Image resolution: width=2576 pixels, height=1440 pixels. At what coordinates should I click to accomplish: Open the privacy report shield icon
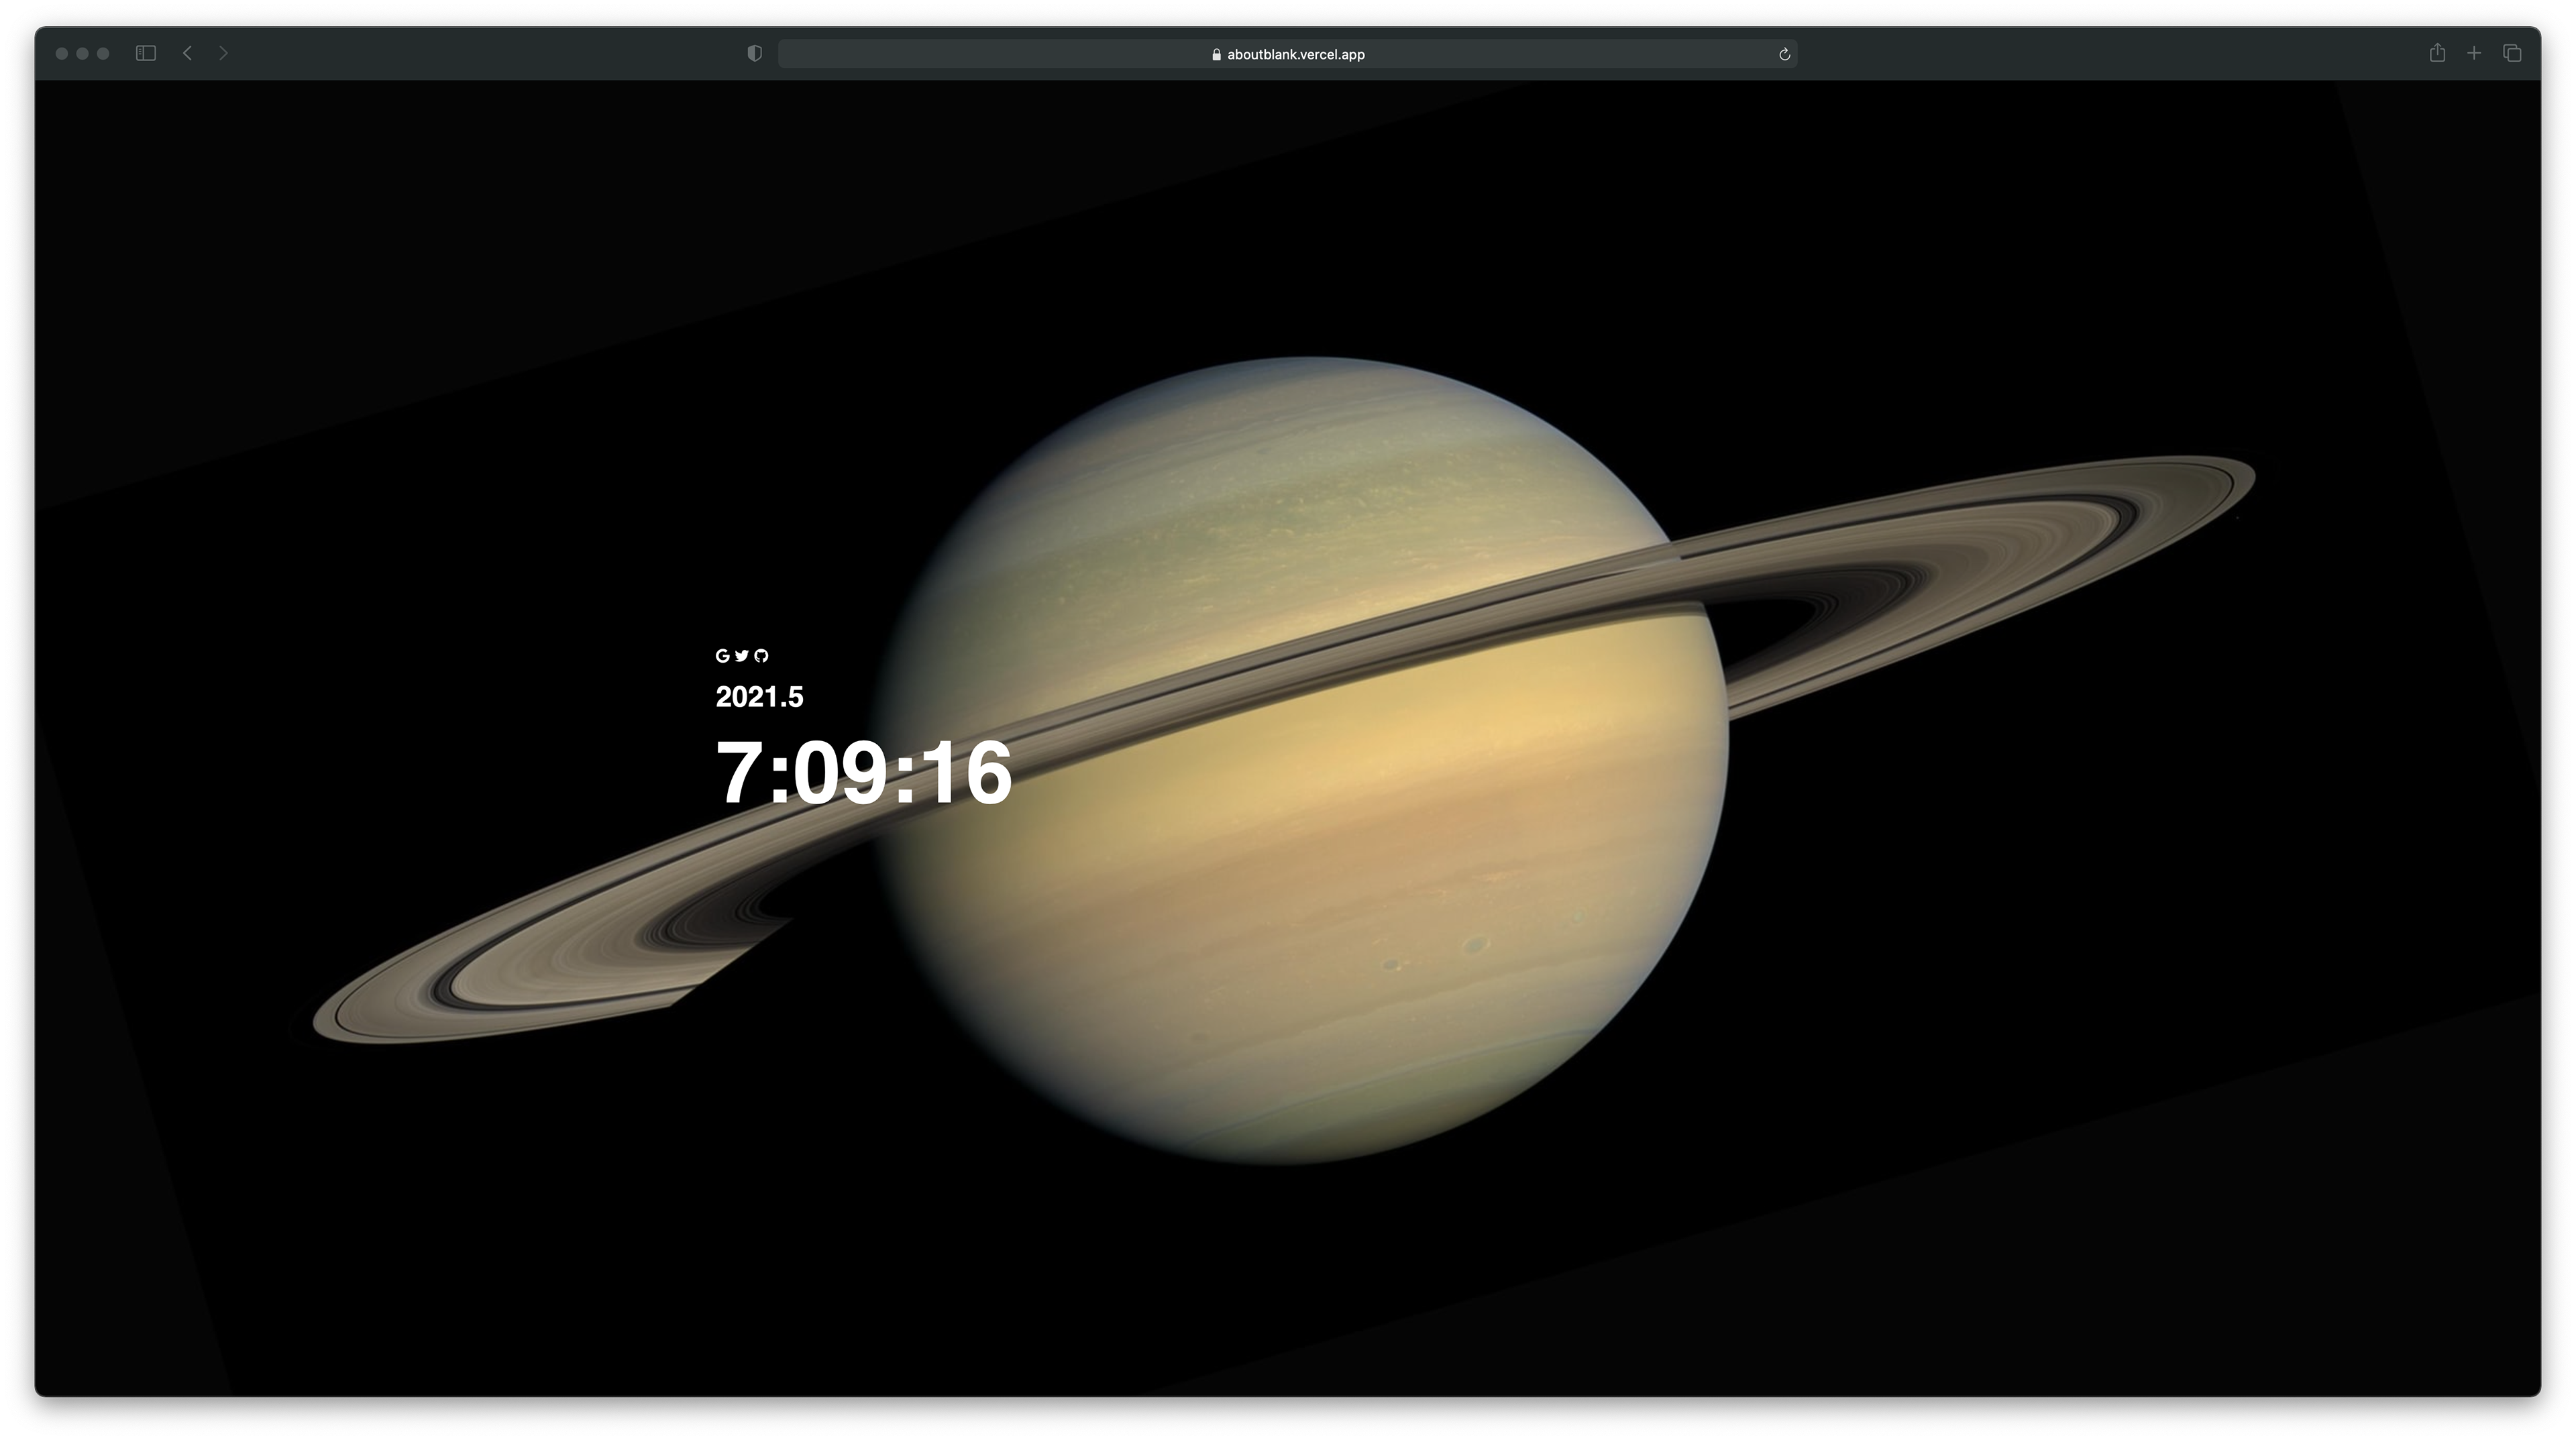click(755, 54)
